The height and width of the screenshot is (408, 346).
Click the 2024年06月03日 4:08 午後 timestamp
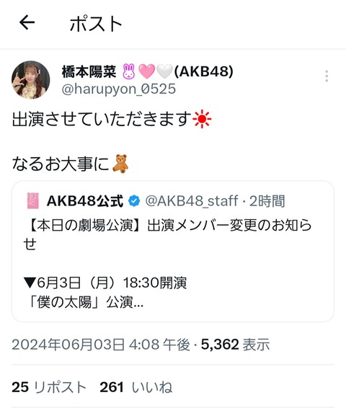coord(101,345)
